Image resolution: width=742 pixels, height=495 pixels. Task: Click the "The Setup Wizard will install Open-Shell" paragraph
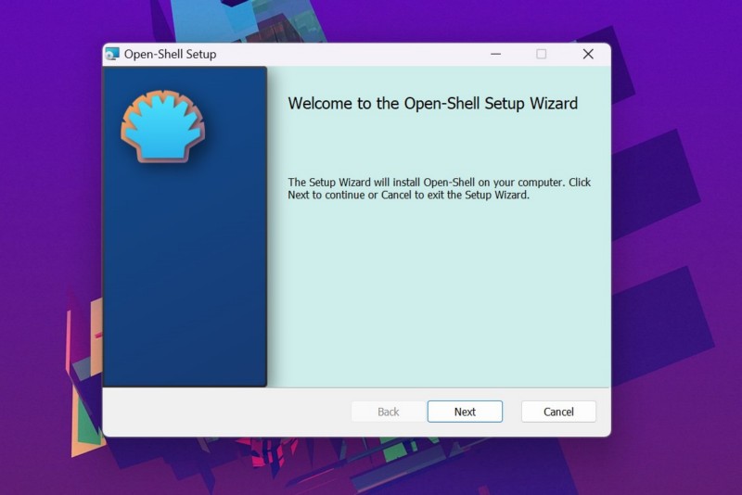[x=439, y=188]
